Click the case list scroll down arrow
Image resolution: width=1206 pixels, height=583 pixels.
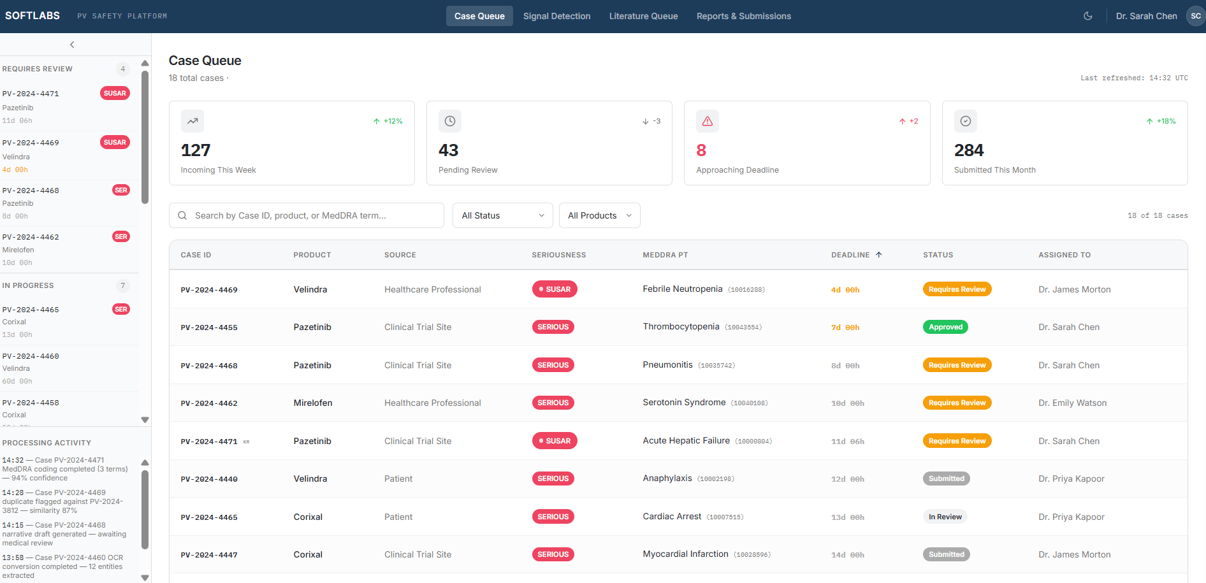coord(145,420)
